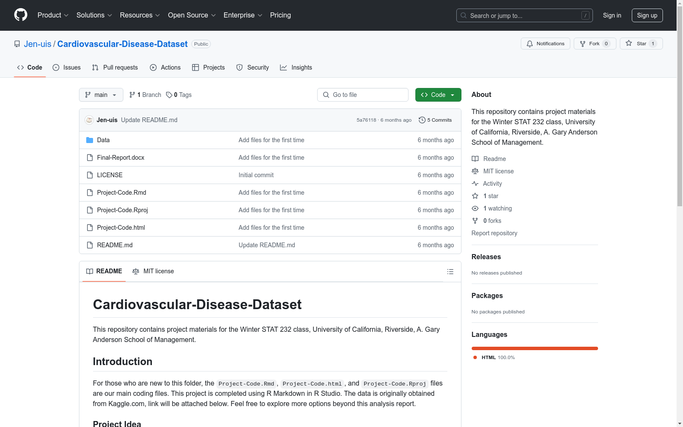The height and width of the screenshot is (427, 683).
Task: Open the Data folder
Action: point(103,140)
